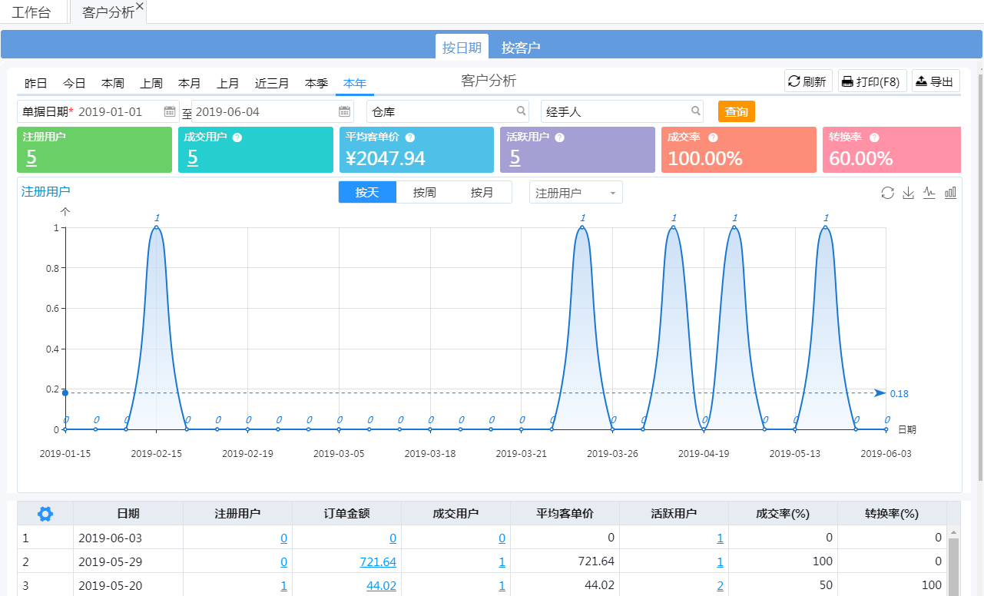Click the 订单金额 column header
The height and width of the screenshot is (596, 984).
coord(346,514)
